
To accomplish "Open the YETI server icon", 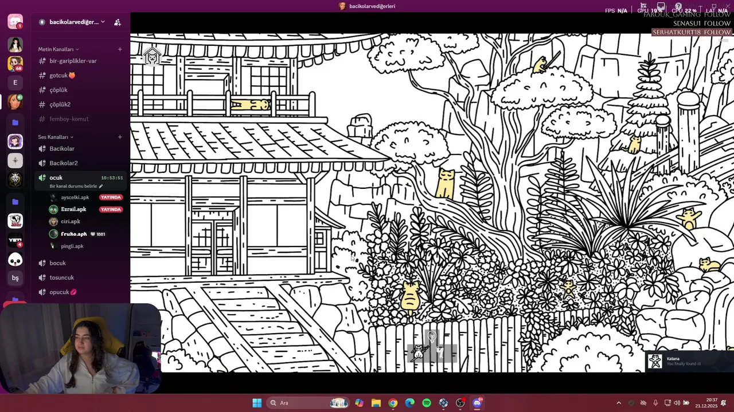I will [15, 241].
